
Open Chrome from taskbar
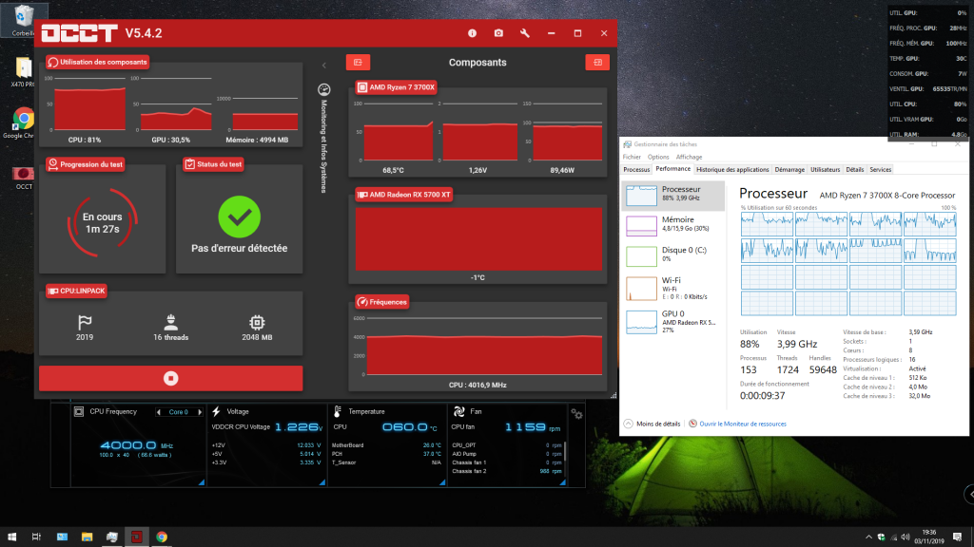[162, 537]
